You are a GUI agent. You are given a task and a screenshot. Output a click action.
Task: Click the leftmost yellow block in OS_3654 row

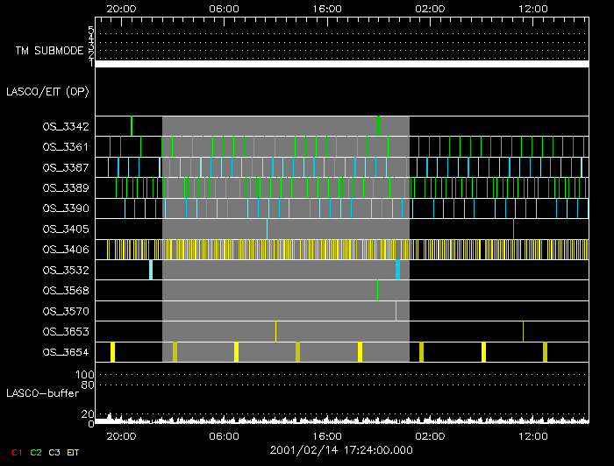(x=112, y=352)
